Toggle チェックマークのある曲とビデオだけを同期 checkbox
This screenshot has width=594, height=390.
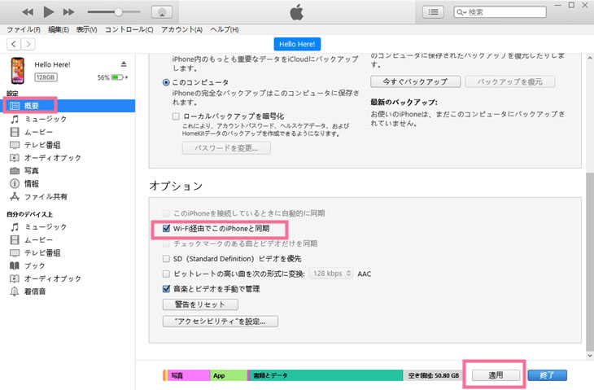(166, 243)
